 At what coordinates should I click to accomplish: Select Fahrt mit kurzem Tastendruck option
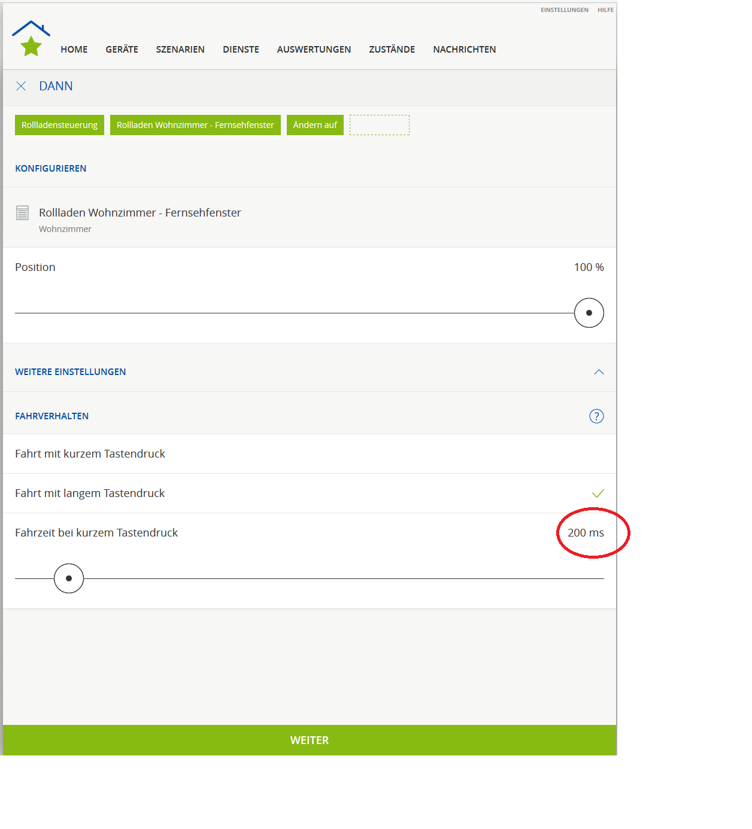tap(90, 454)
